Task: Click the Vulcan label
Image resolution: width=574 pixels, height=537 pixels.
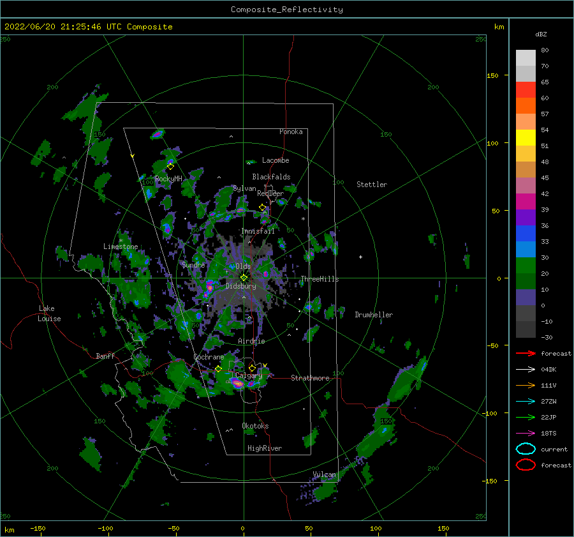Action: pyautogui.click(x=325, y=474)
